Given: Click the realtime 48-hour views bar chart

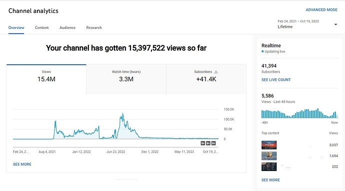Looking at the screenshot, I should pos(299,113).
